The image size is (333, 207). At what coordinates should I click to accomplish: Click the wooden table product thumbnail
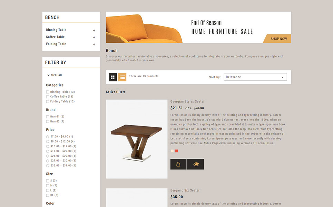click(x=137, y=139)
